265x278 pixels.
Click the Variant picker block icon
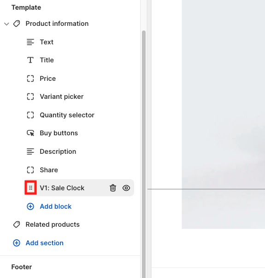coord(30,97)
